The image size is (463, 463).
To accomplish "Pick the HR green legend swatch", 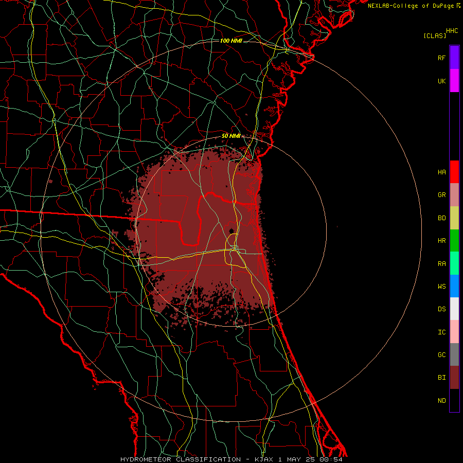I will click(x=454, y=241).
